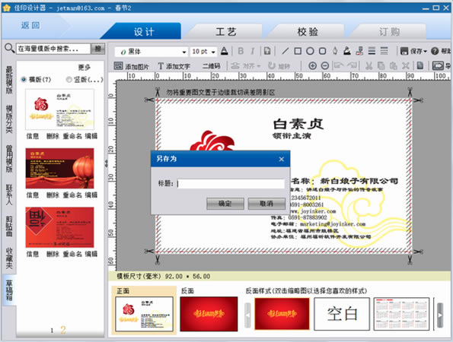Click 添加图片 to add a picture

131,66
